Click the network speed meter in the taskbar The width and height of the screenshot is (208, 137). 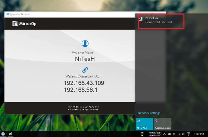tap(151, 134)
